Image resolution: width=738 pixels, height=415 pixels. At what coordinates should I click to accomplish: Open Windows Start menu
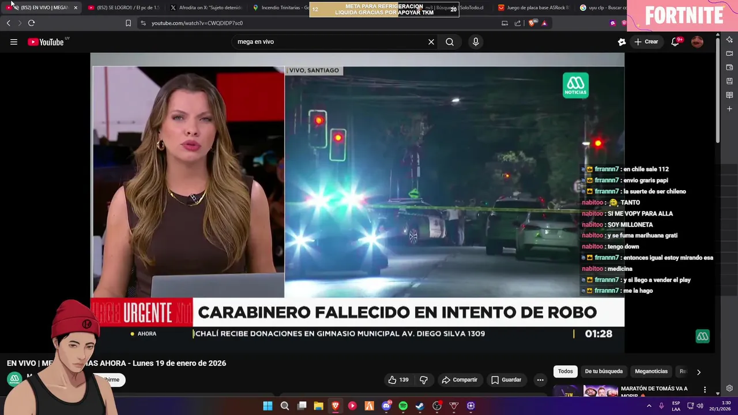(268, 406)
